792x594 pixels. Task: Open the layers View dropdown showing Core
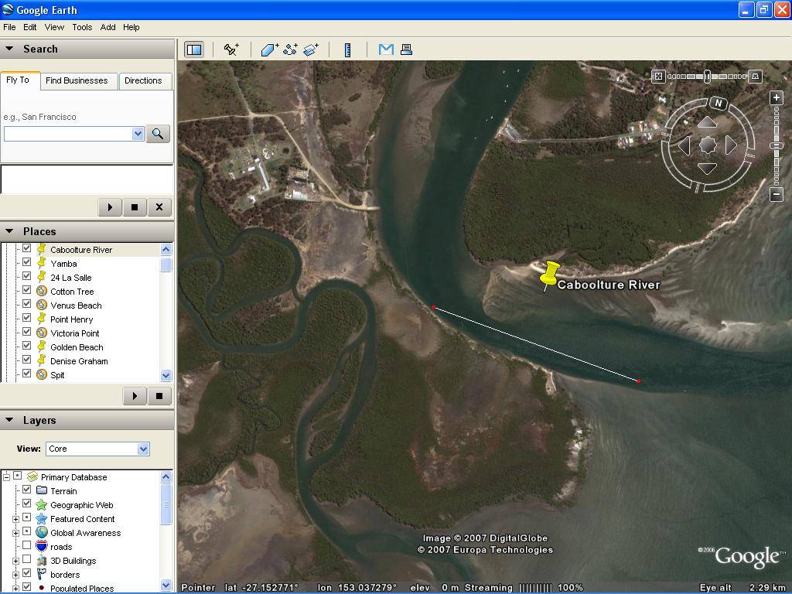[97, 449]
